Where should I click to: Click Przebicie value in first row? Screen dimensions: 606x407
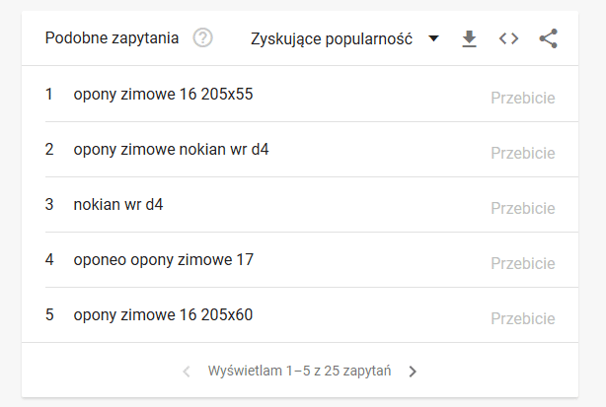(523, 98)
